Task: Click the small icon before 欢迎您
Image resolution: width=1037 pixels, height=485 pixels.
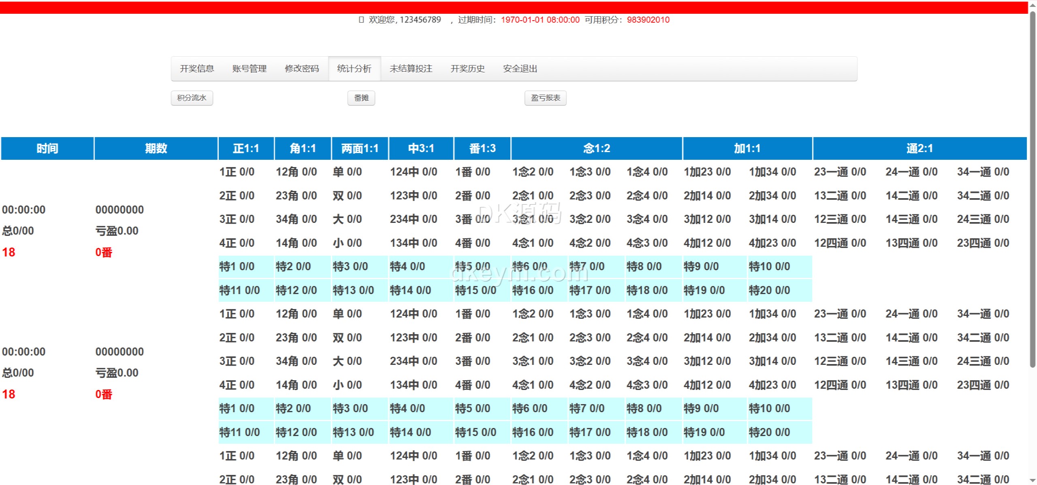Action: click(361, 20)
